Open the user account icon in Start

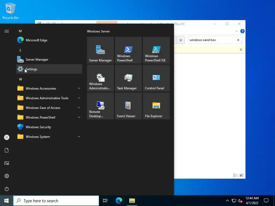(x=7, y=137)
